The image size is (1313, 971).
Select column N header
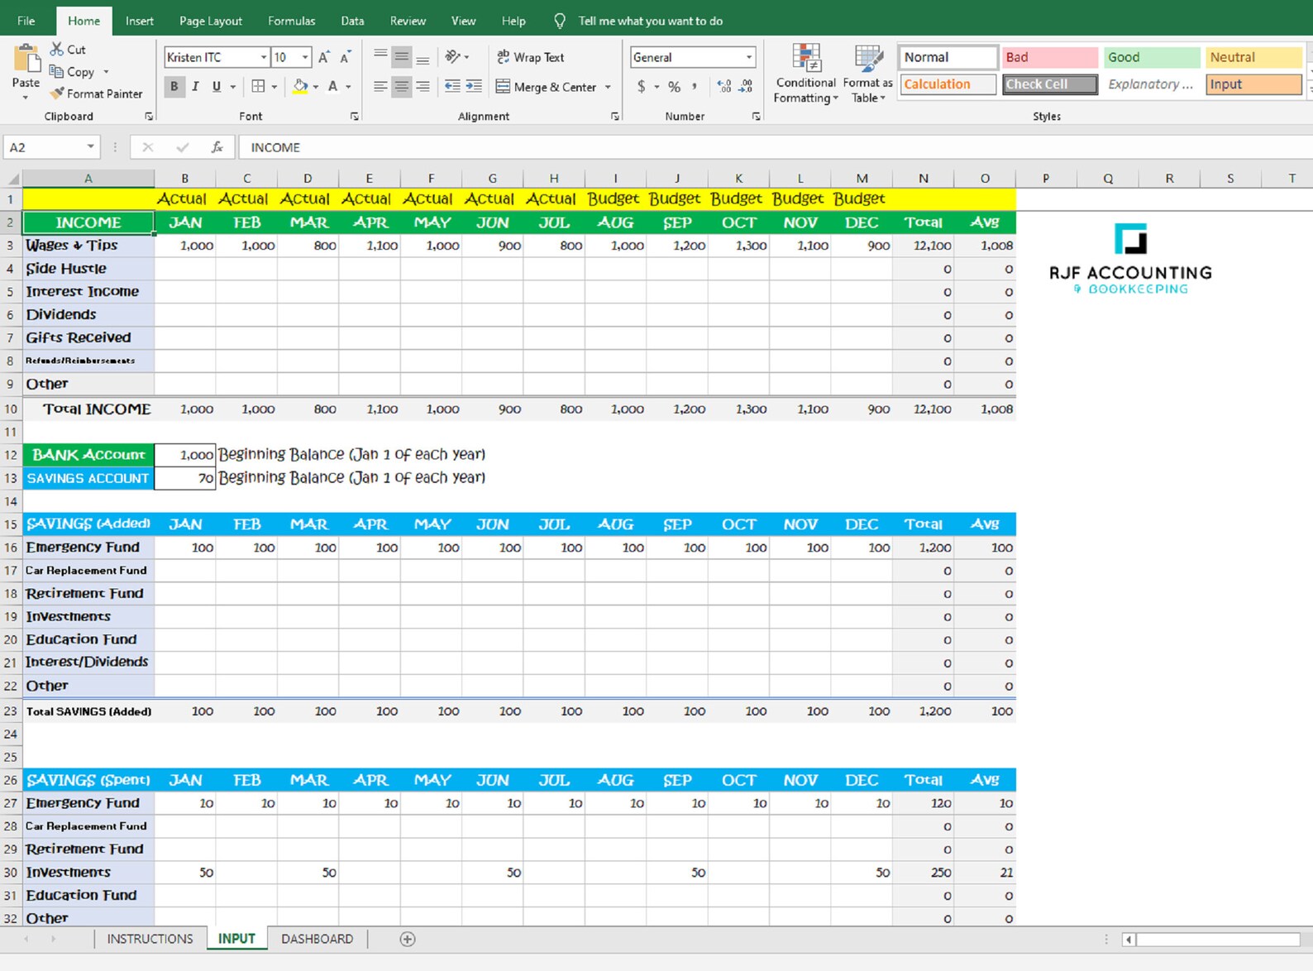tap(924, 179)
